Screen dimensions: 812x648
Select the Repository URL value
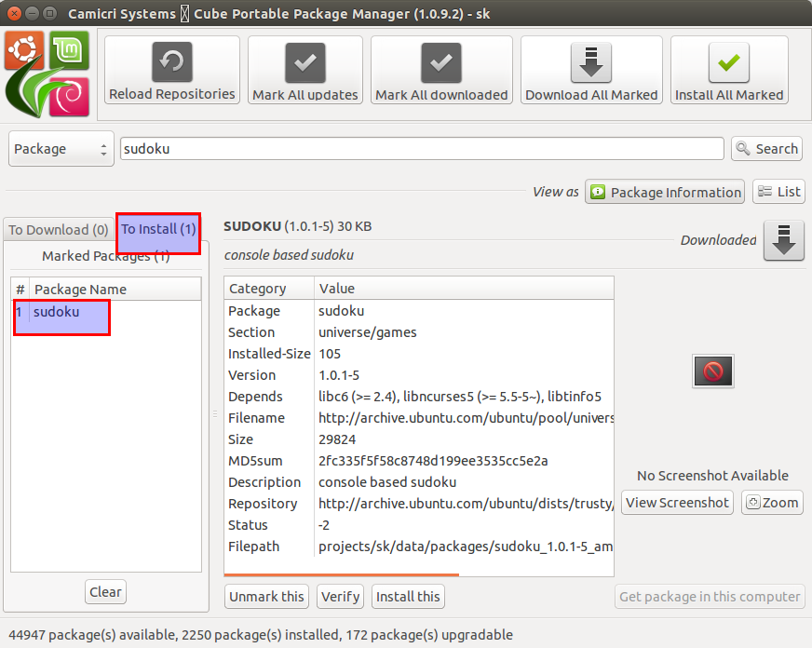tap(466, 504)
